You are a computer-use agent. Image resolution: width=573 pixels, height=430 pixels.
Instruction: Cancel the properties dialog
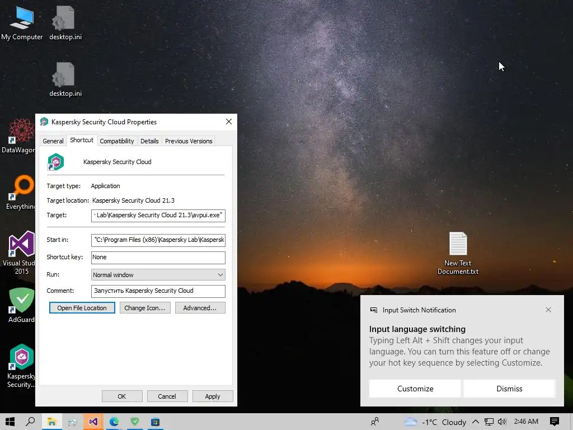click(x=167, y=396)
